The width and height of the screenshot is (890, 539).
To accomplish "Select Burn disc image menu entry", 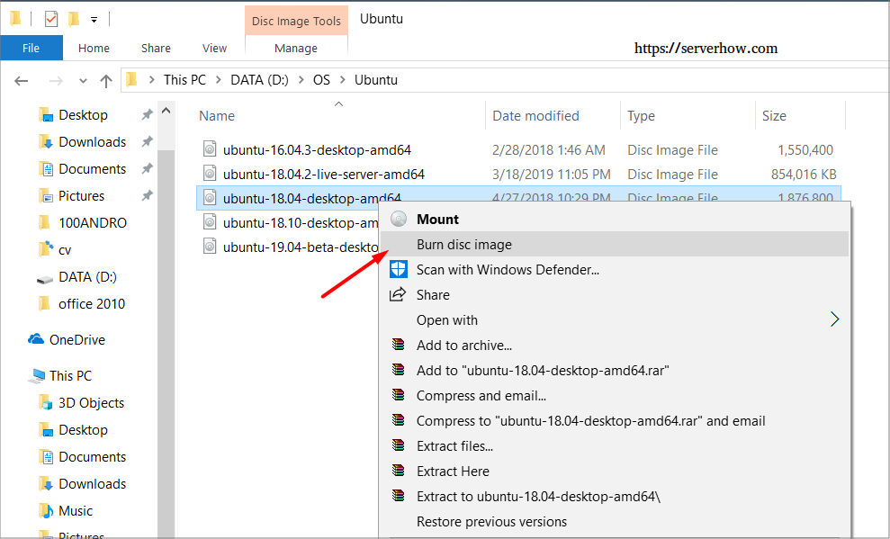I will 615,244.
